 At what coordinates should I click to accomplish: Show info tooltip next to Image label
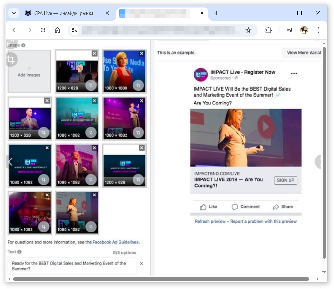tap(24, 45)
